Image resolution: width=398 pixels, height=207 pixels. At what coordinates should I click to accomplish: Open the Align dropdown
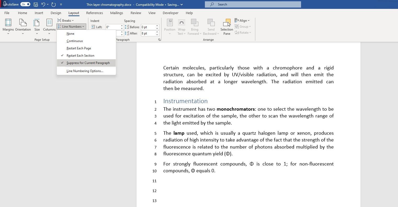(x=242, y=21)
